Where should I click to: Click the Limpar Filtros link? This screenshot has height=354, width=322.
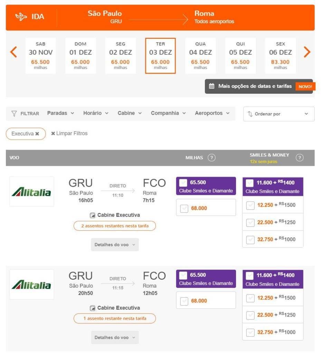69,133
